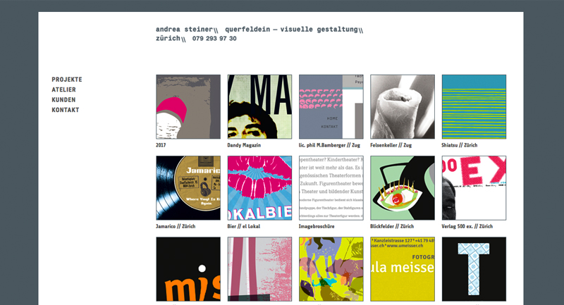Open the 2017 project thumbnail
This screenshot has width=564, height=305.
[x=188, y=106]
